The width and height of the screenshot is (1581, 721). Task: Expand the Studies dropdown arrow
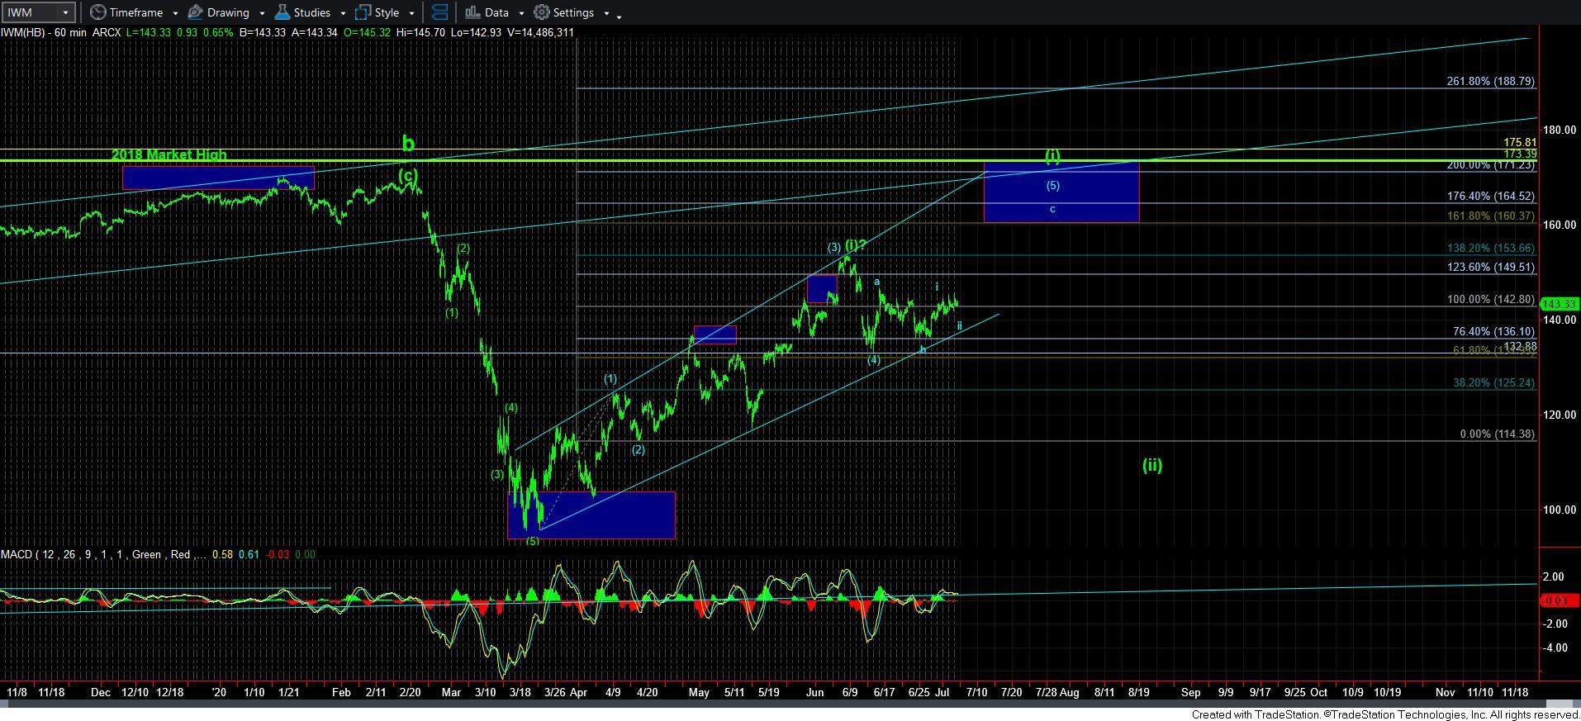[x=343, y=13]
